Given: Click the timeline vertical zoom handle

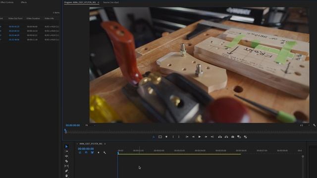Looking at the screenshot, I should (303, 156).
